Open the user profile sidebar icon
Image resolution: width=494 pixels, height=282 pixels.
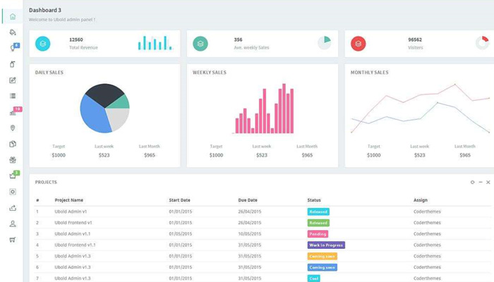tap(13, 223)
